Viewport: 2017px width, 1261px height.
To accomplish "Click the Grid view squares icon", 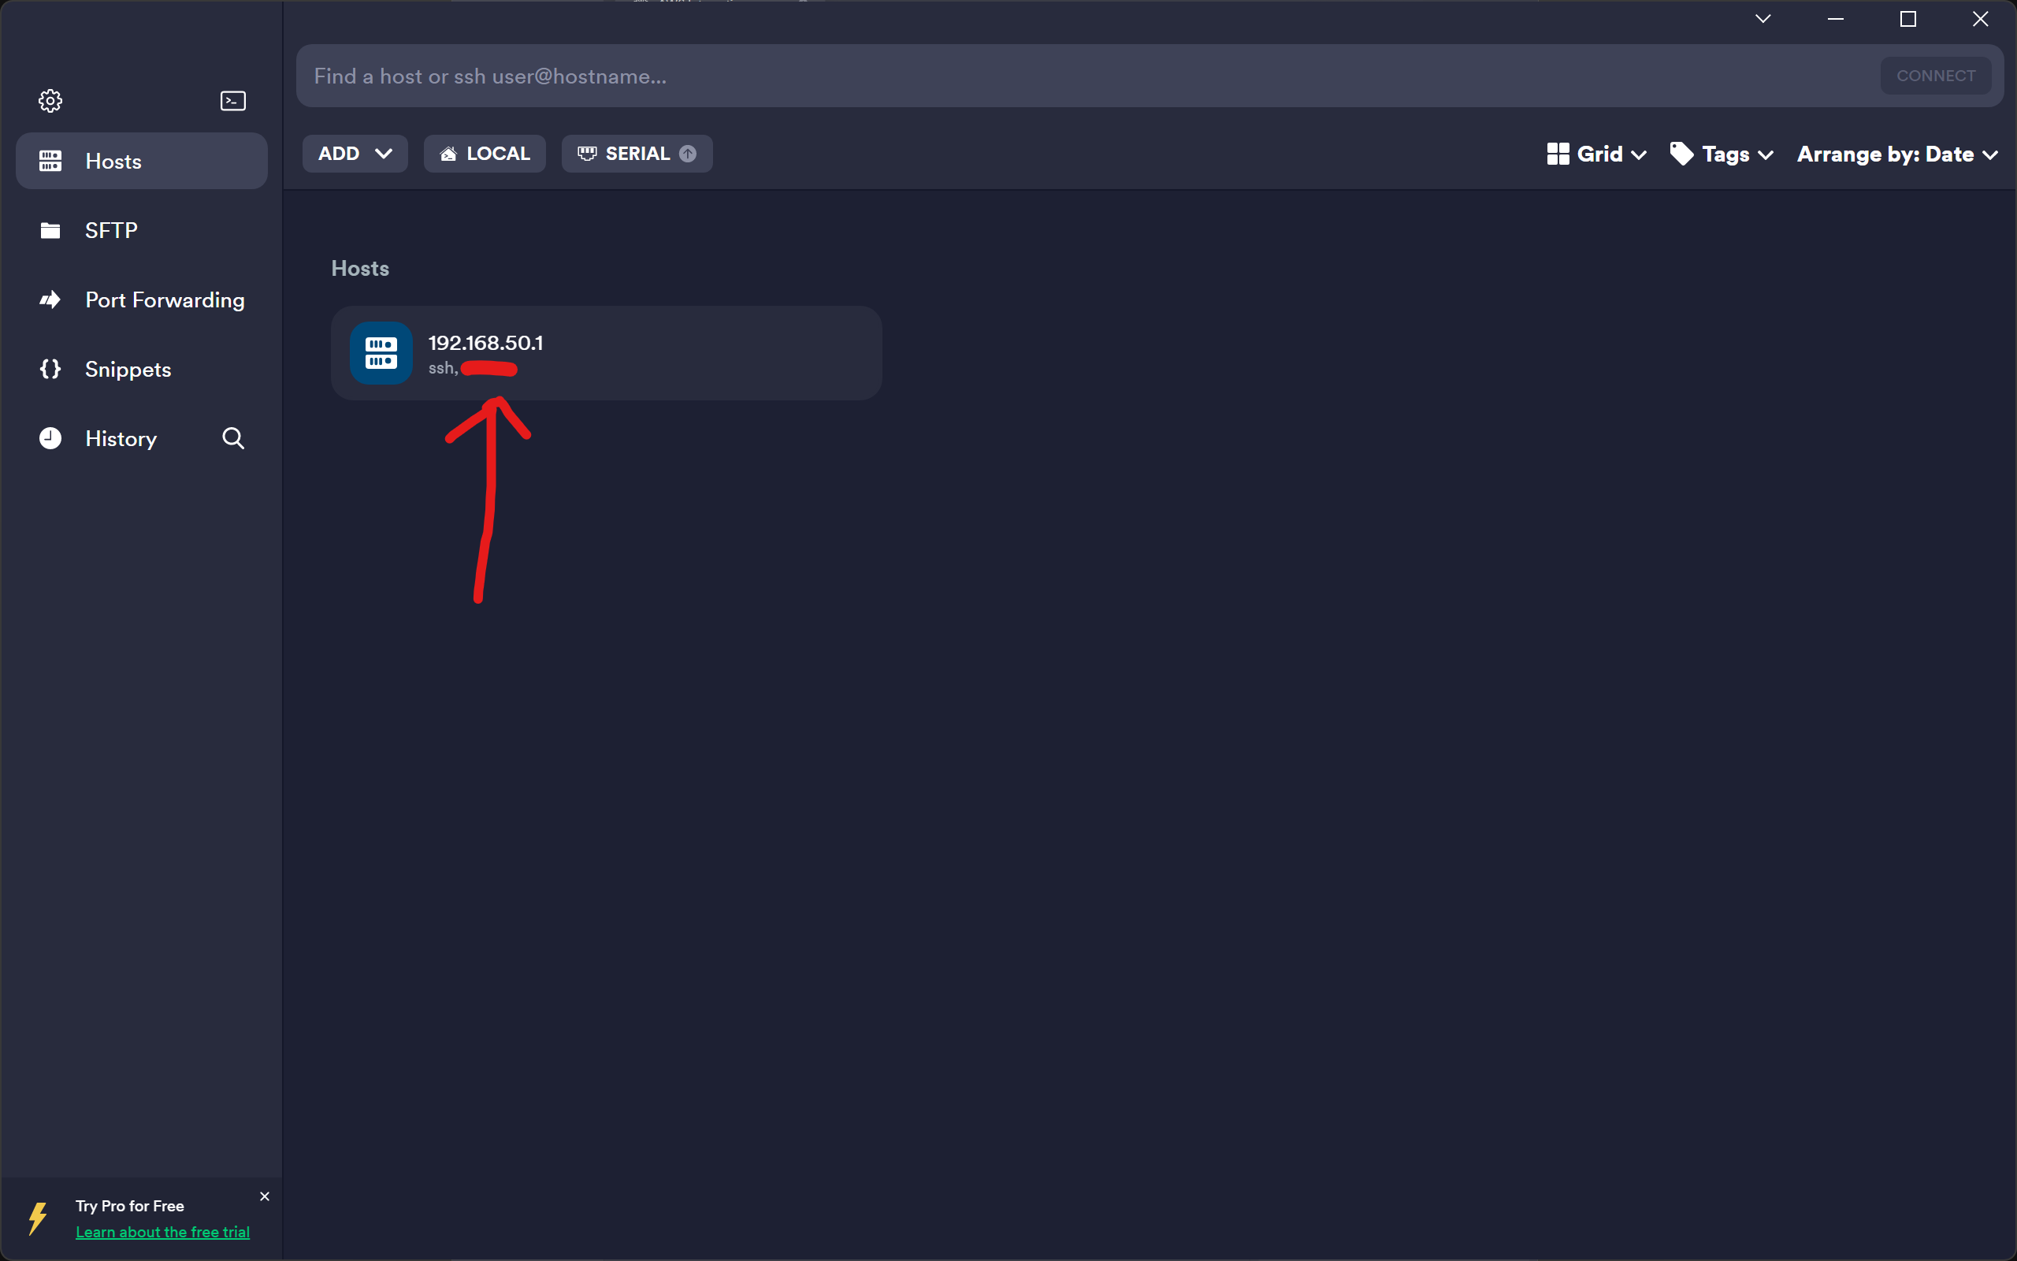I will [1557, 154].
